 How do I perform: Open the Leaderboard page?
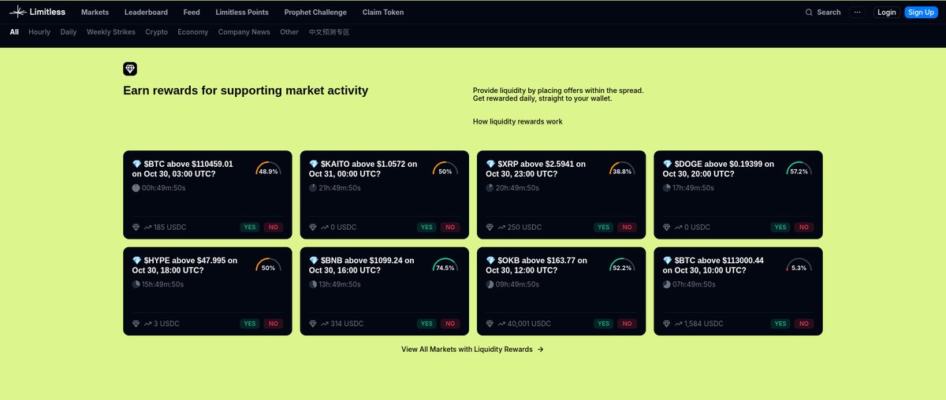146,13
